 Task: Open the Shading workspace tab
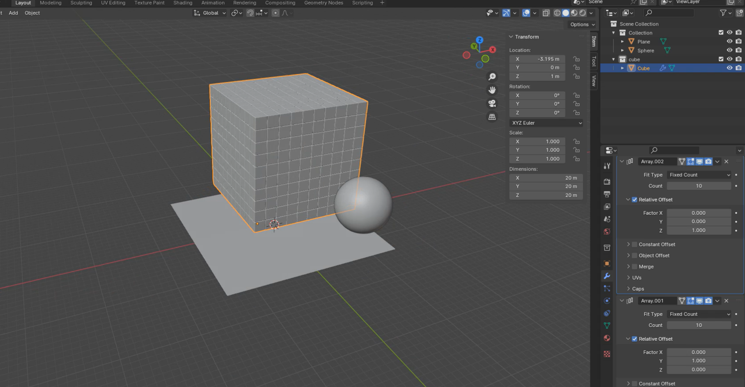coord(183,3)
